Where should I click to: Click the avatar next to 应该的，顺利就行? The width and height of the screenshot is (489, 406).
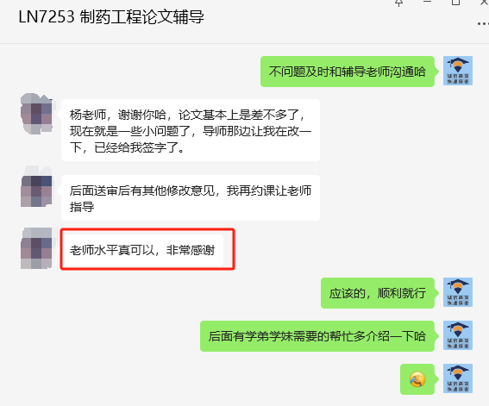click(x=458, y=292)
